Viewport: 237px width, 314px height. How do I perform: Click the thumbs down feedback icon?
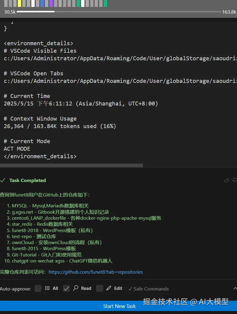(x=235, y=180)
